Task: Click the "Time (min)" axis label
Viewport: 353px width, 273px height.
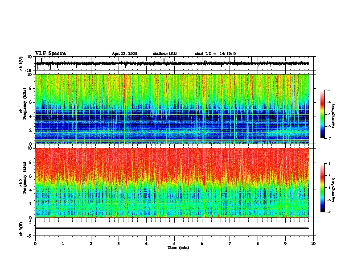Action: point(178,248)
